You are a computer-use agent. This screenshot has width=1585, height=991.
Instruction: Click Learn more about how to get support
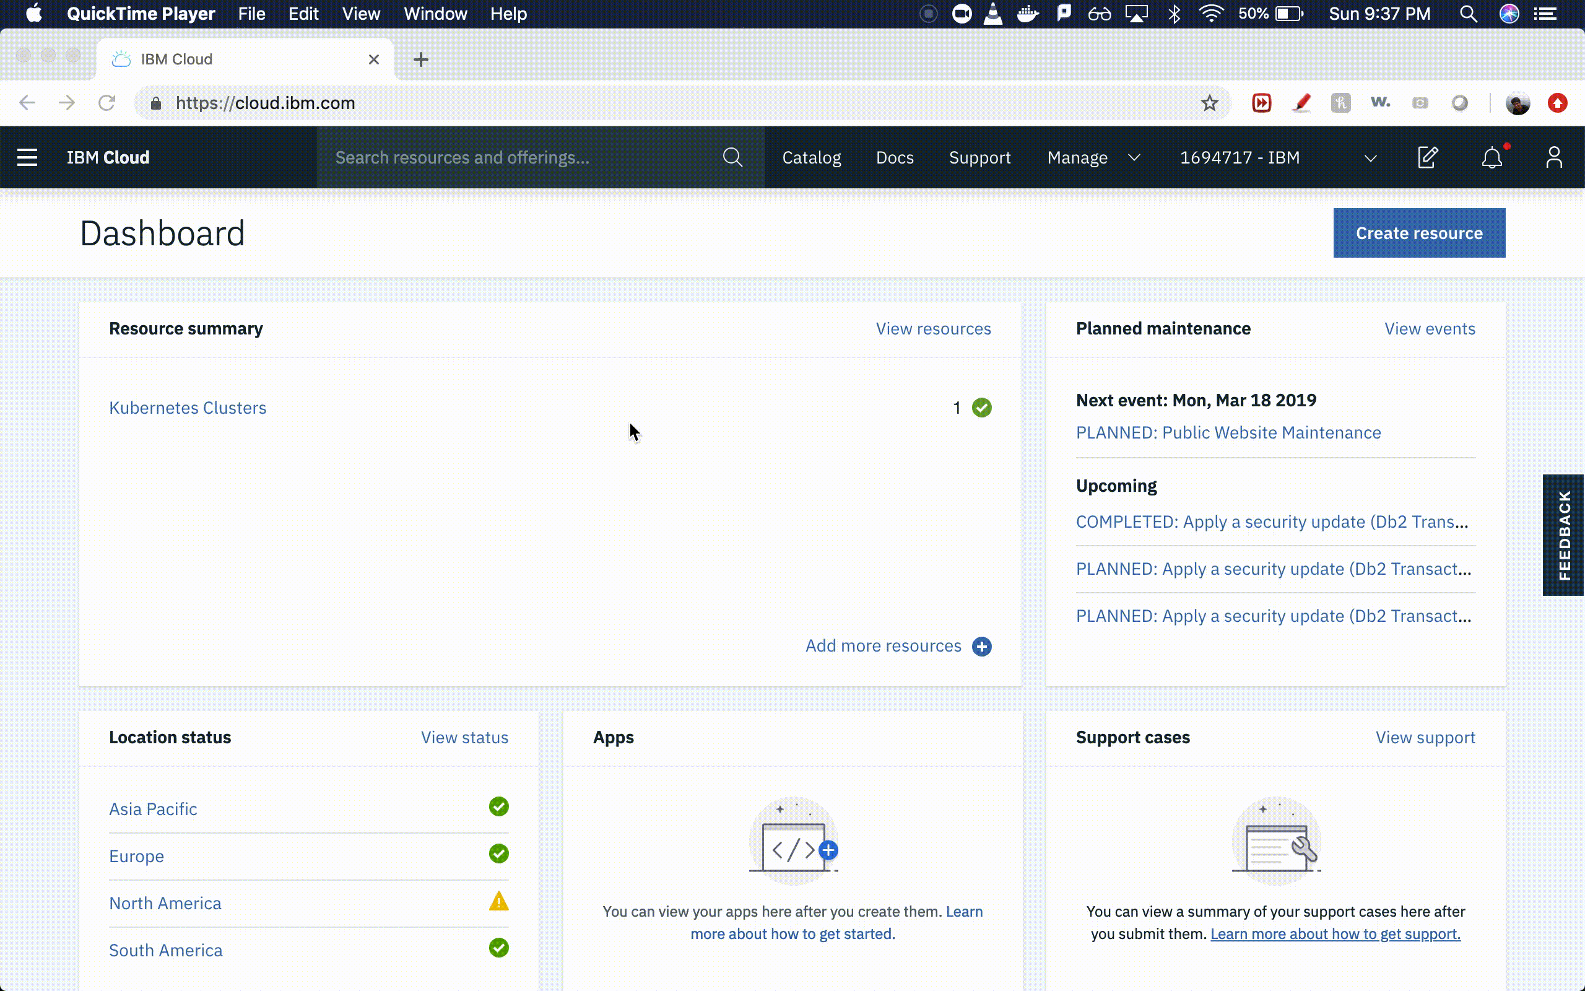[1335, 934]
